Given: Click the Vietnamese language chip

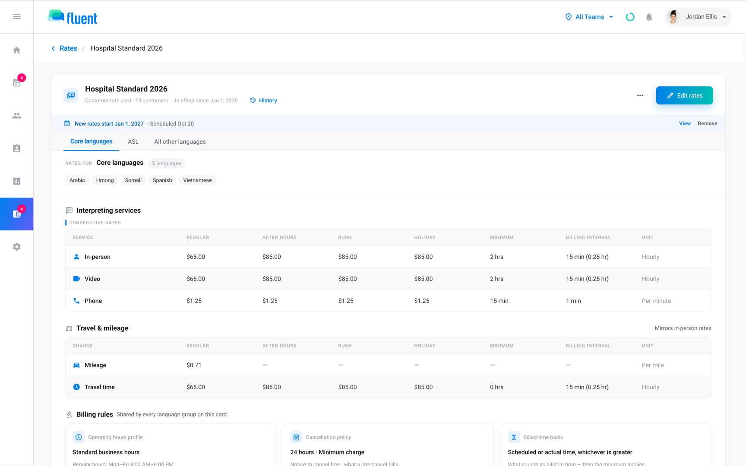Looking at the screenshot, I should [x=197, y=180].
